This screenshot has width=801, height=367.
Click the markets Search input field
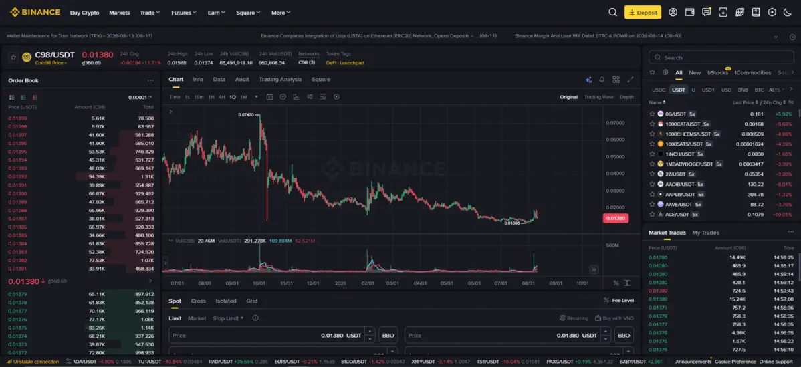pos(721,57)
